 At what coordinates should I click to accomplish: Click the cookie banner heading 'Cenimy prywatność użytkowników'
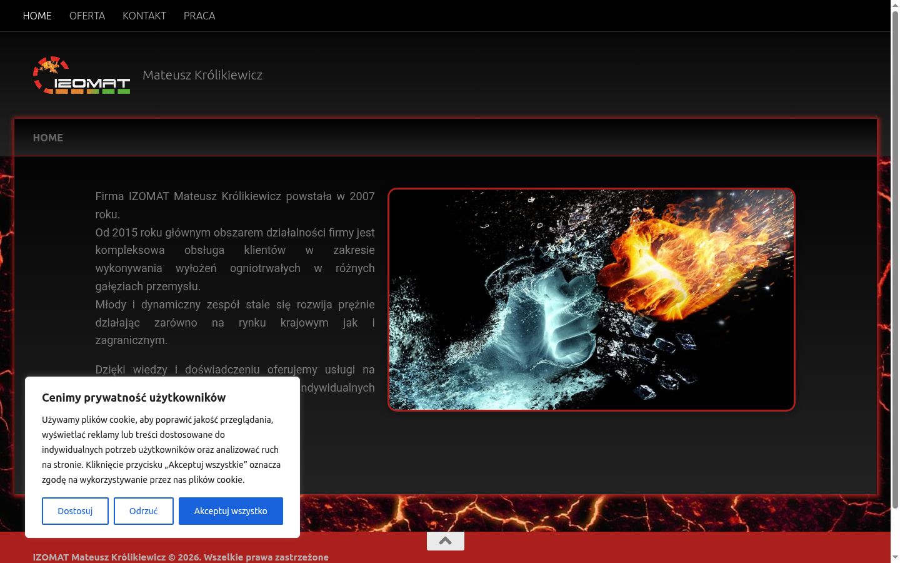point(134,397)
